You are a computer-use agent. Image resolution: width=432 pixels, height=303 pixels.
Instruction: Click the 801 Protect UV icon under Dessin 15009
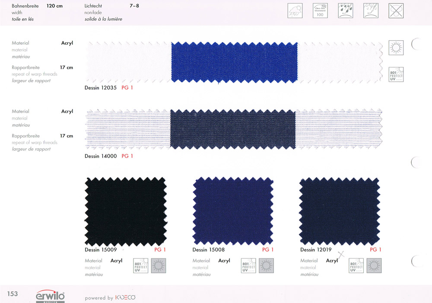coord(140,265)
